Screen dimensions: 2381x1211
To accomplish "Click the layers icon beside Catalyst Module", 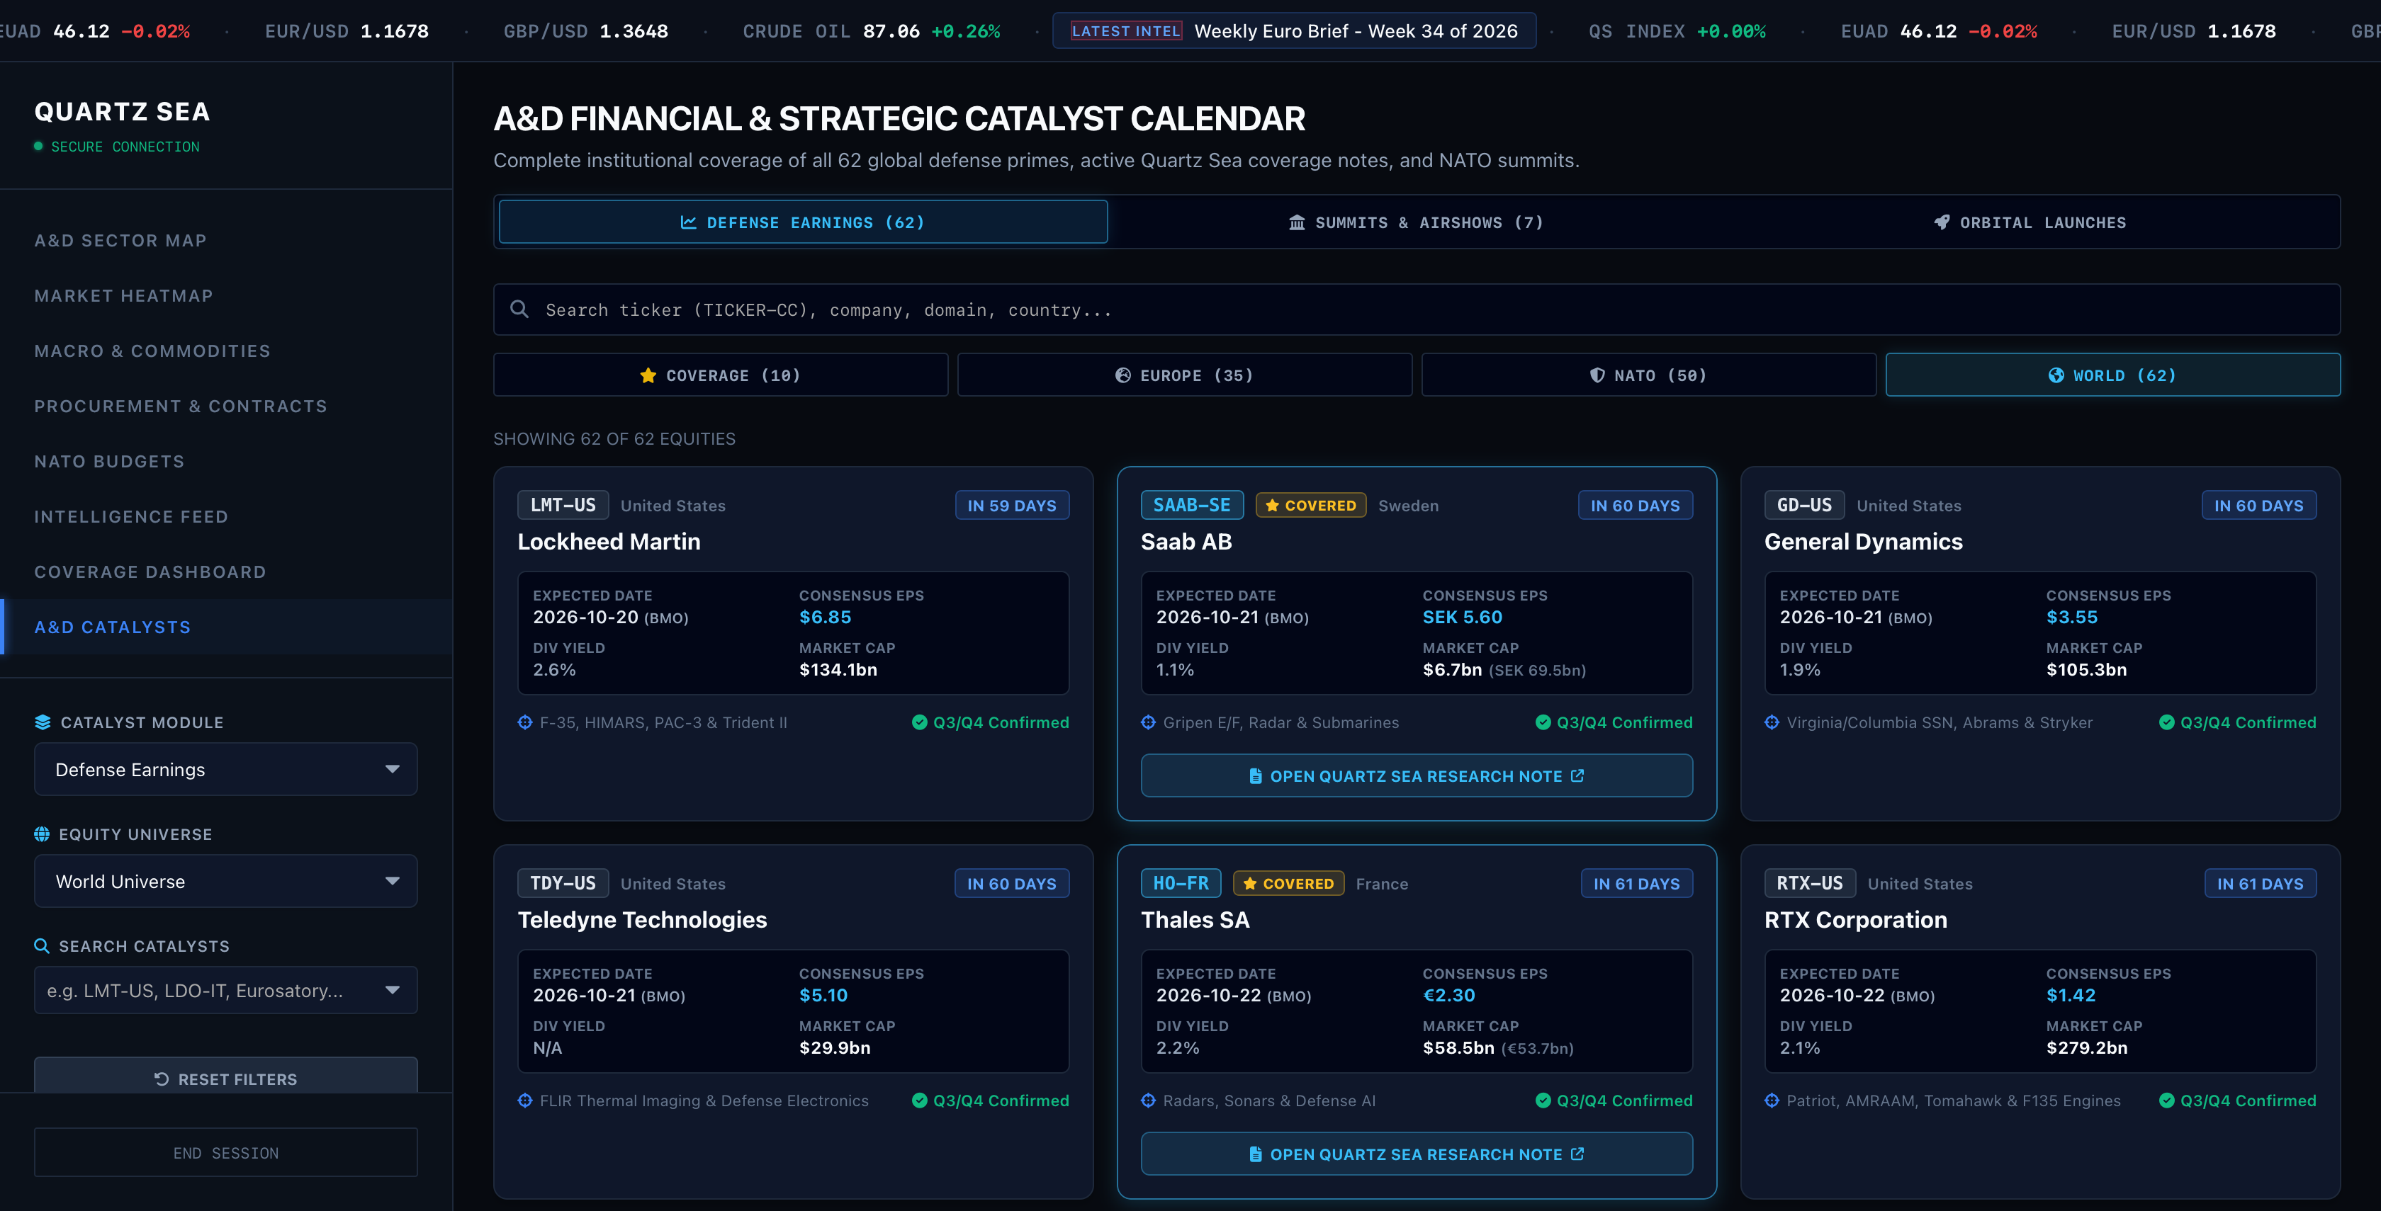I will click(x=43, y=722).
